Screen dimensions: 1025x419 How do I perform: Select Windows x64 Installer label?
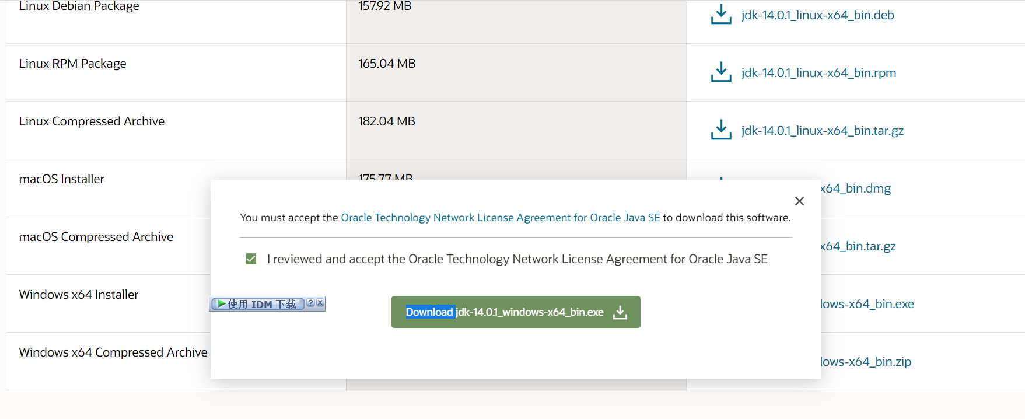[79, 295]
